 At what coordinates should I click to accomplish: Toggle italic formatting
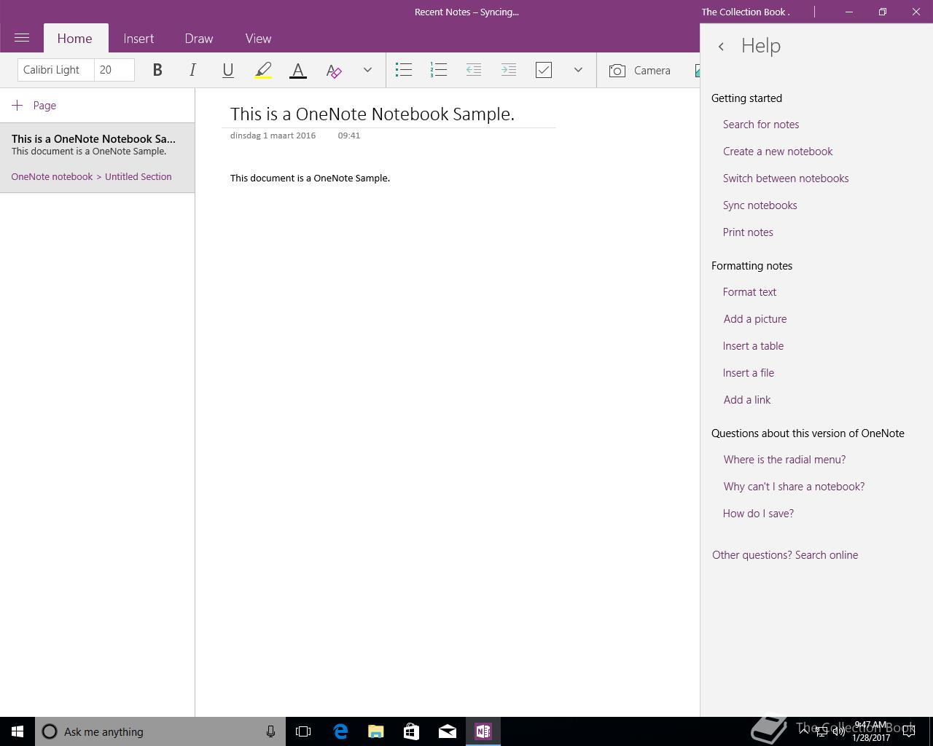click(192, 70)
